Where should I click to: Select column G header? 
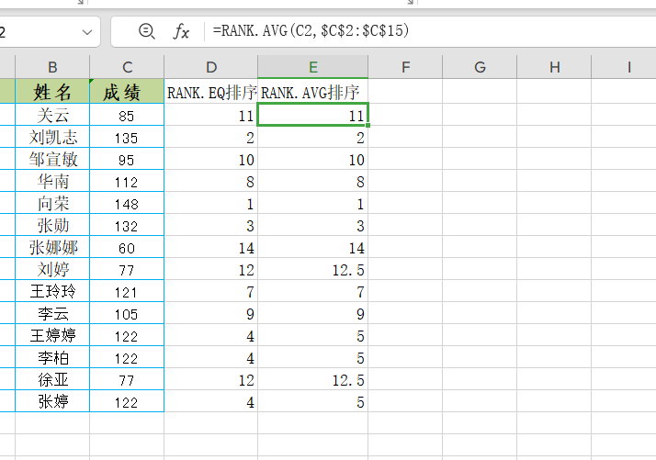(x=480, y=67)
